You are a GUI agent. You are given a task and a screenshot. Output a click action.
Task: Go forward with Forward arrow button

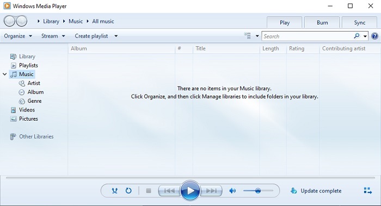(22, 21)
